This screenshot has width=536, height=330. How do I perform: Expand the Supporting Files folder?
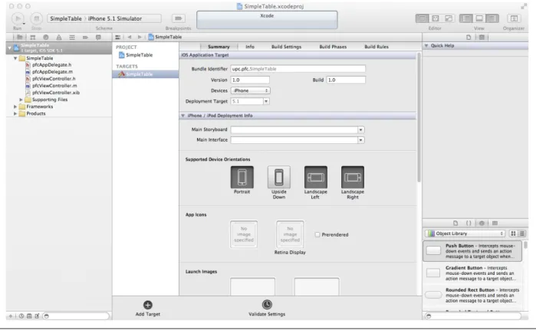point(21,100)
